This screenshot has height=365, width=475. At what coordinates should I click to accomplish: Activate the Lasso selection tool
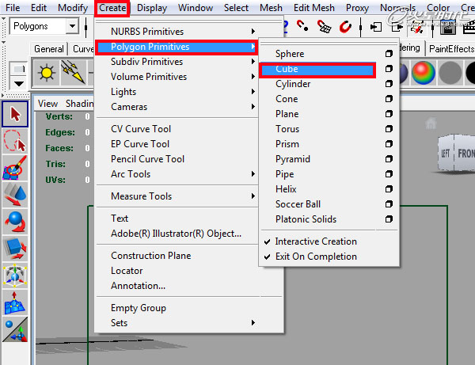coord(15,141)
